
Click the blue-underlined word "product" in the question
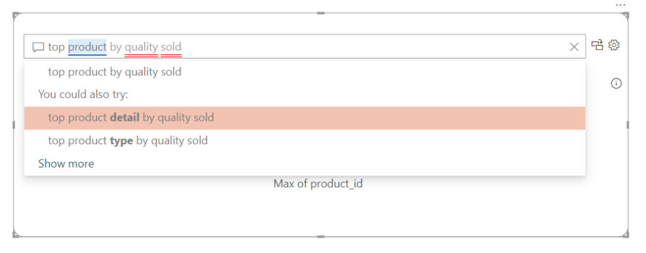[x=87, y=47]
